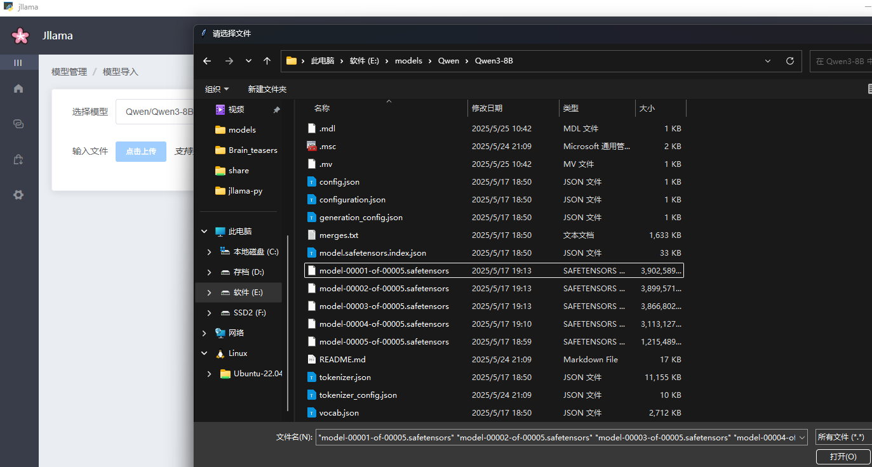Go forward in the file dialog
This screenshot has height=467, width=872.
(229, 61)
